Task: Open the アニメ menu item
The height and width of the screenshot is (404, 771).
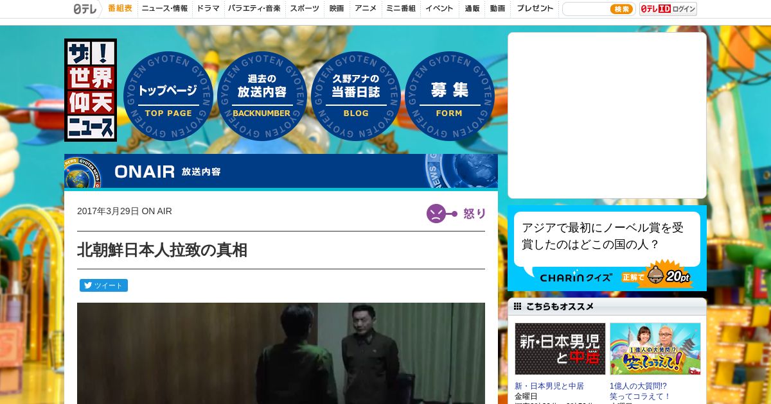Action: [366, 9]
